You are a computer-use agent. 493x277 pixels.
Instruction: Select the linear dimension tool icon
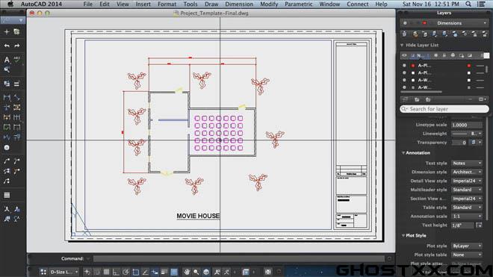pos(7,97)
